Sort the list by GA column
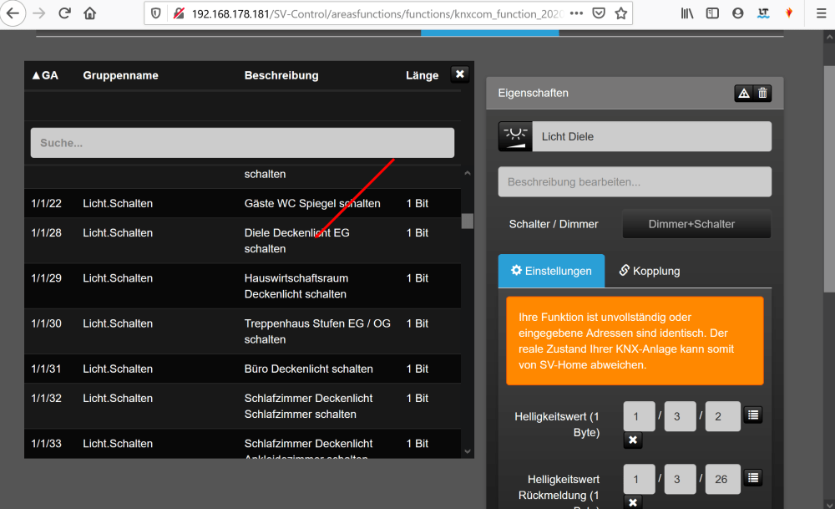Viewport: 835px width, 509px height. click(45, 76)
